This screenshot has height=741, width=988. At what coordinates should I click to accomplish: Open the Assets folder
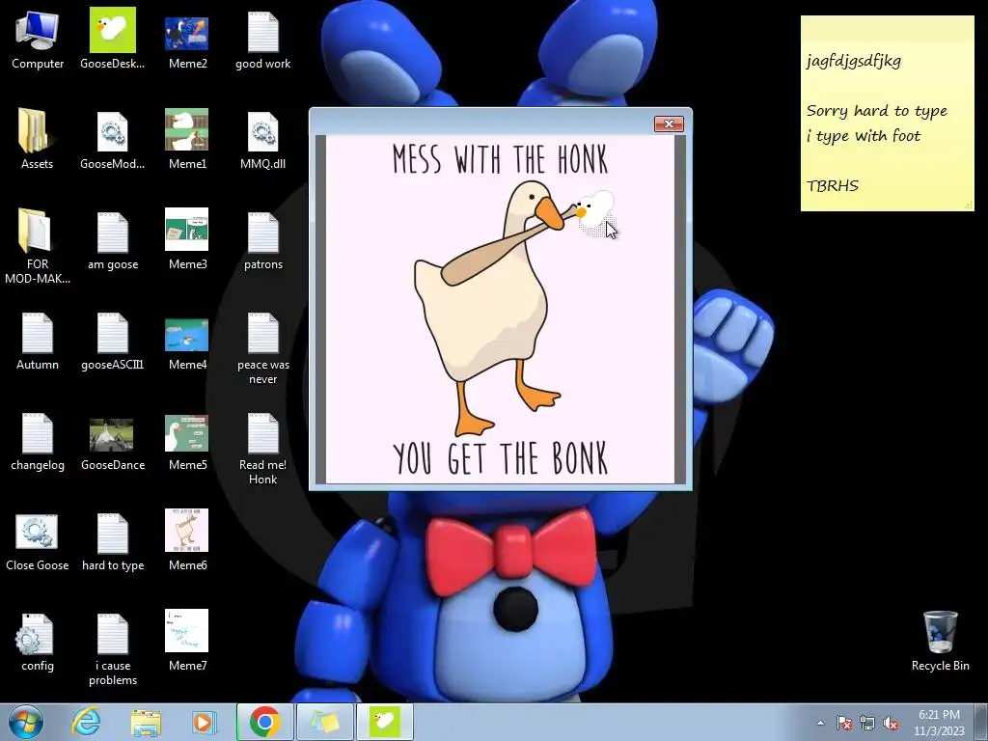[38, 139]
